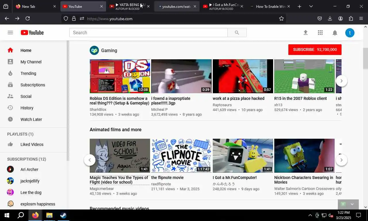Click the upload video icon
Screen dimensions: 368x221
[x=306, y=33]
